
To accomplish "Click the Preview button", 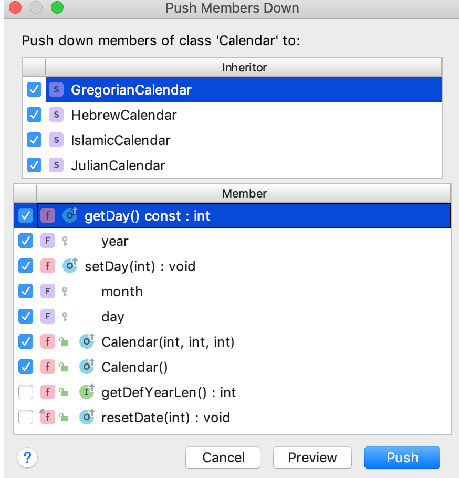I will (x=312, y=458).
